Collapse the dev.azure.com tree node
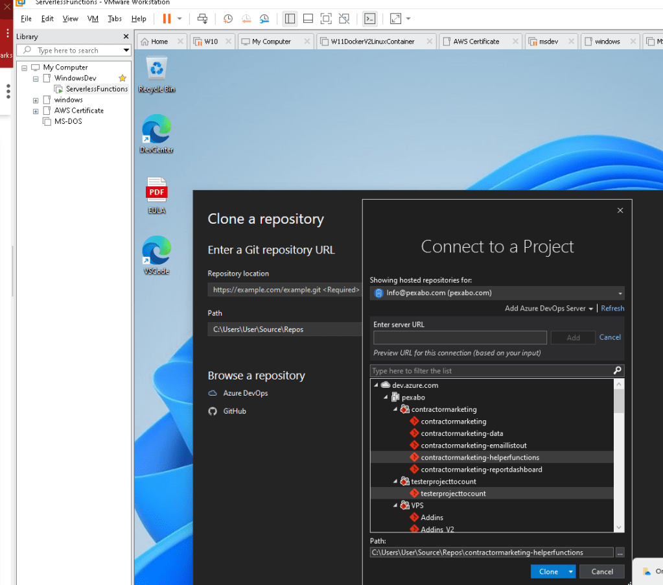The image size is (663, 585). (376, 385)
